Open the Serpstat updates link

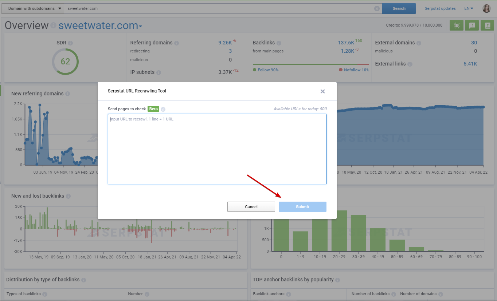(x=440, y=8)
